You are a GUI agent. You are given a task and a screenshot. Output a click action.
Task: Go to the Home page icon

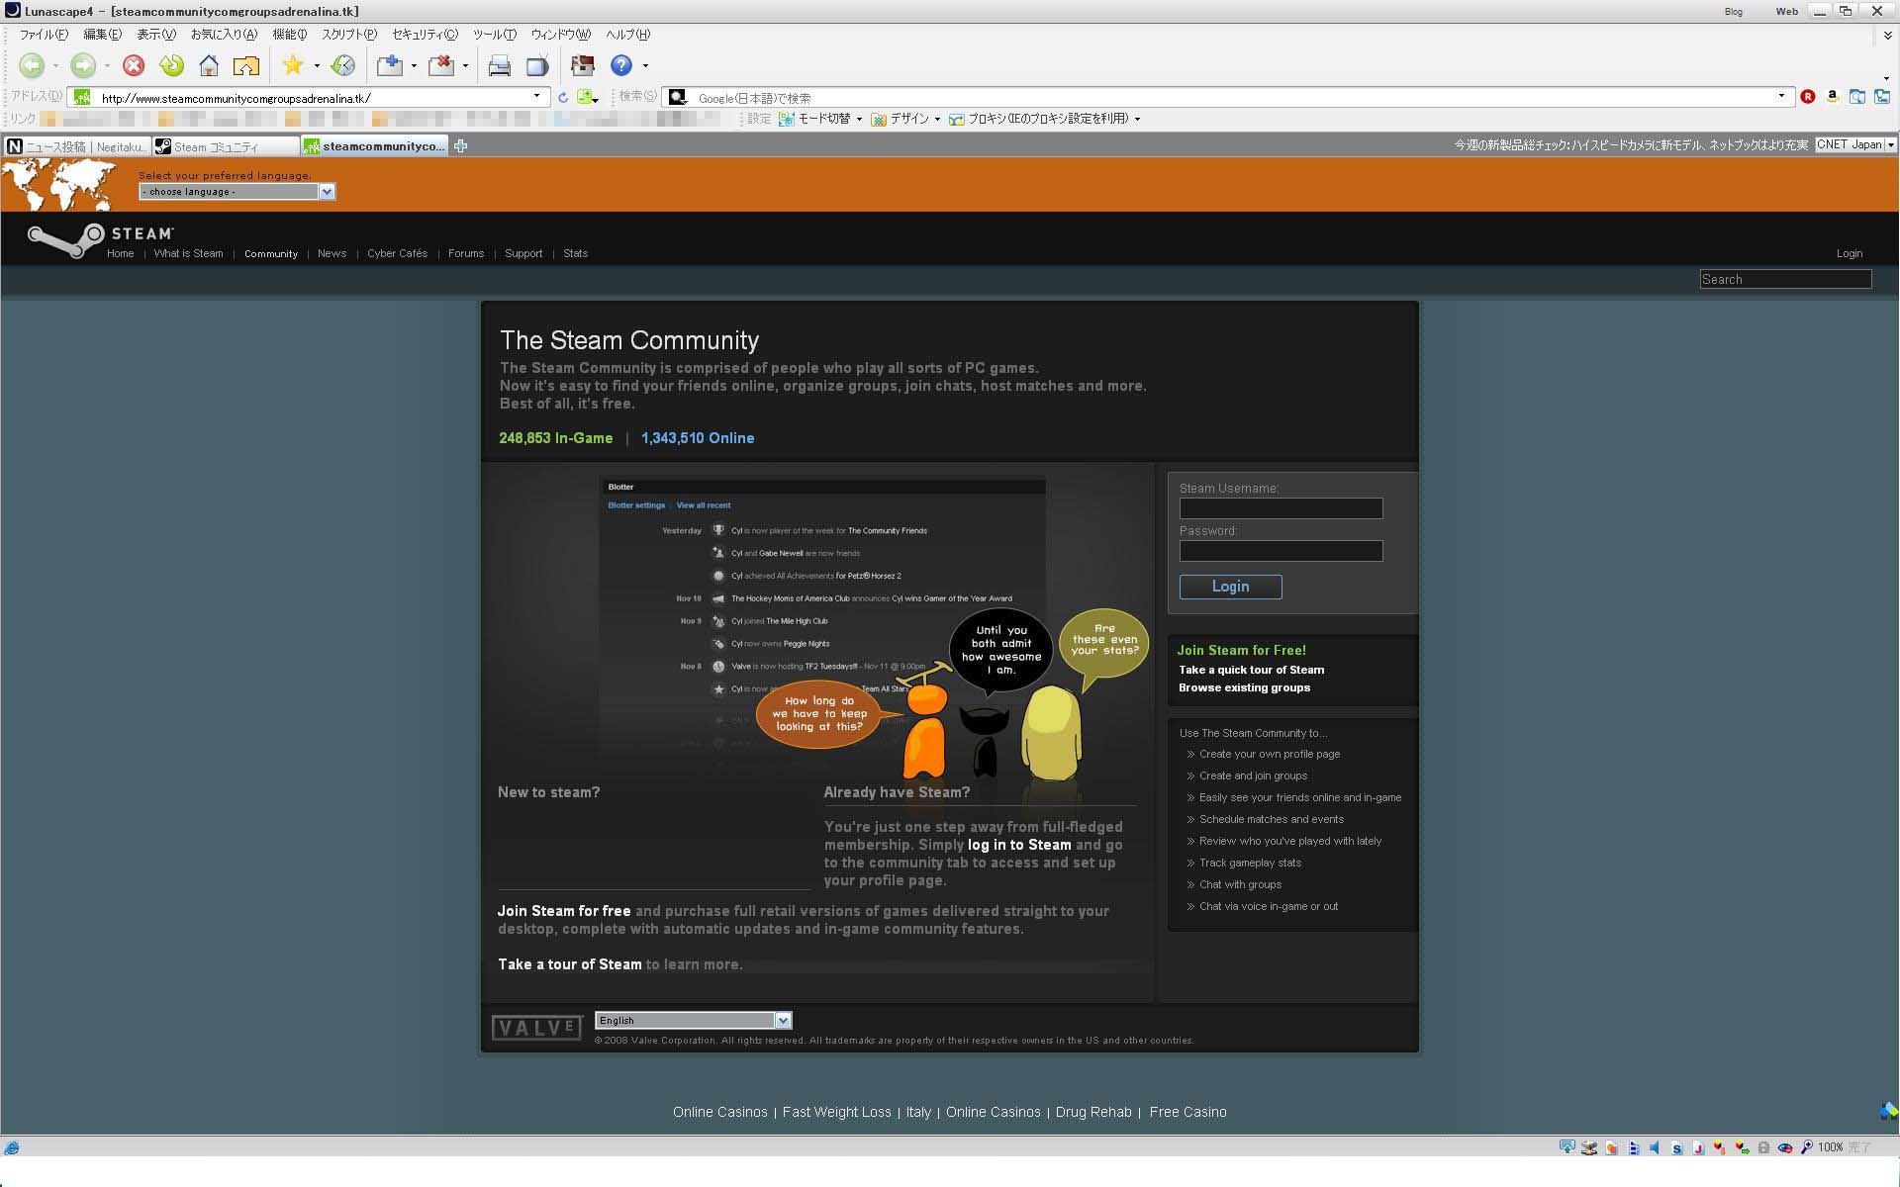click(x=209, y=65)
